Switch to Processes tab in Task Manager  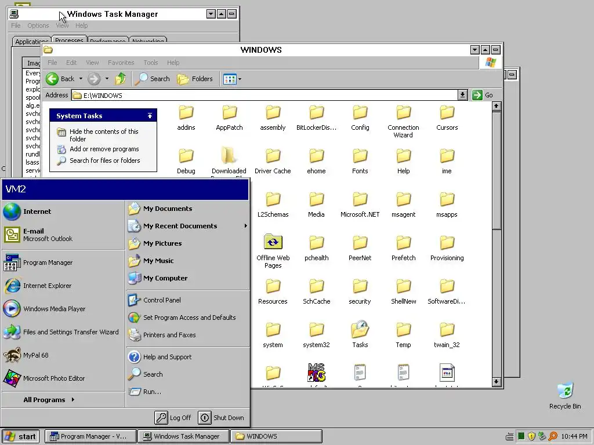click(69, 40)
